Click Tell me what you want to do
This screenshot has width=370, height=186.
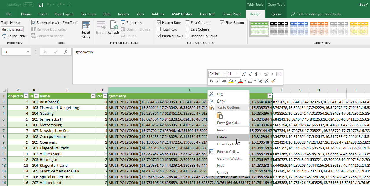316,14
